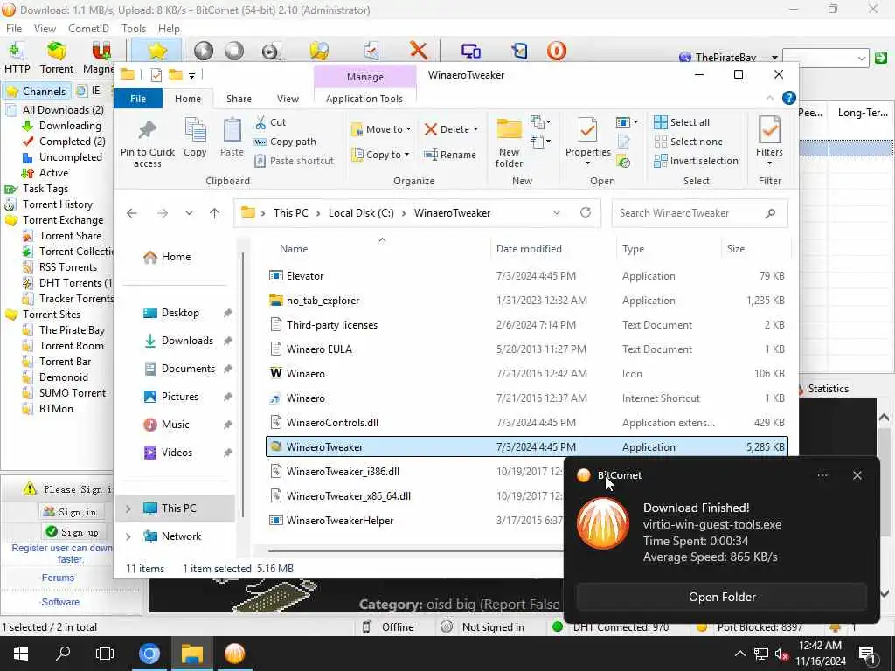Open the Copy to dropdown

tap(381, 155)
